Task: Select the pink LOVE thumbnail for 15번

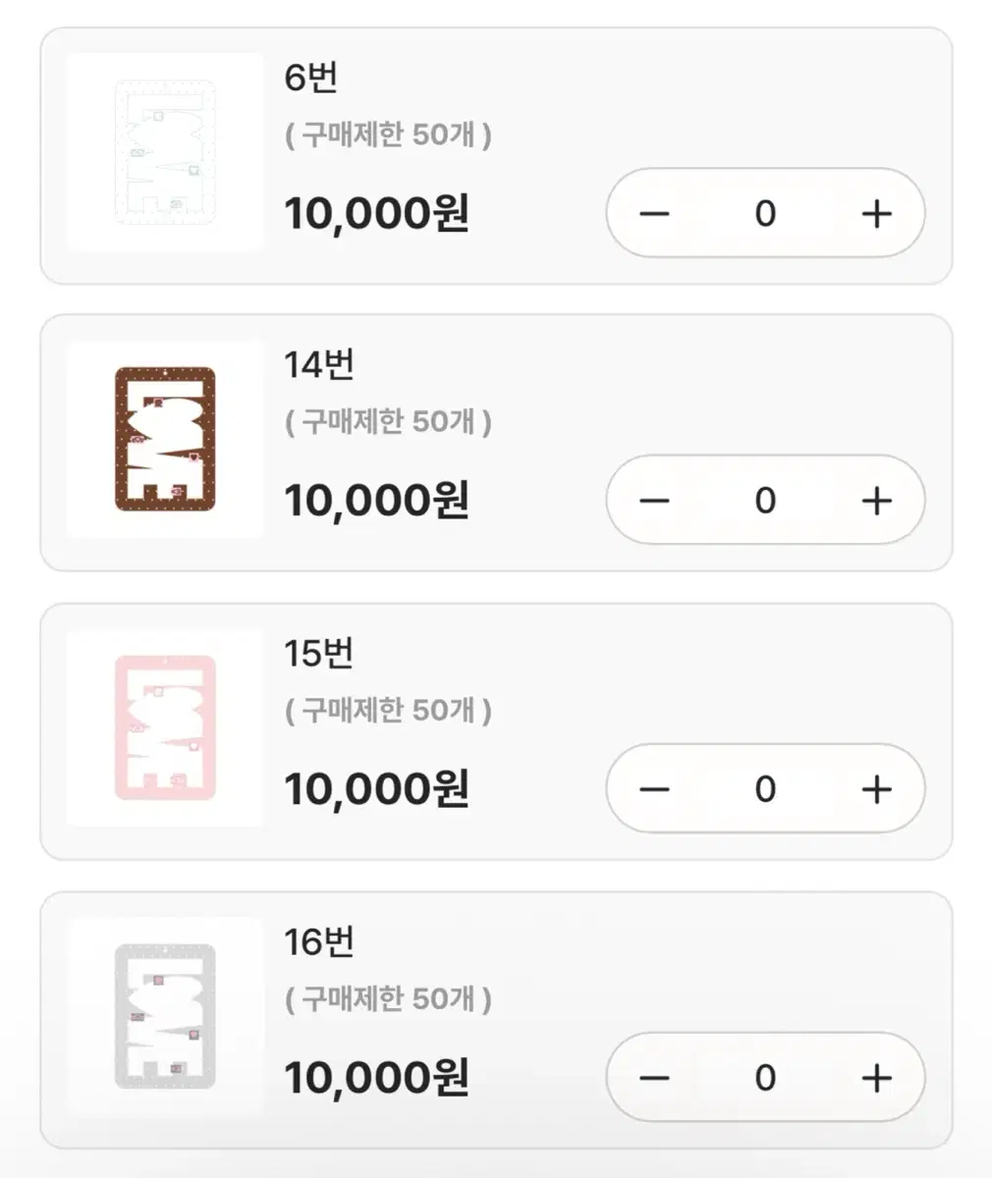Action: pos(165,728)
